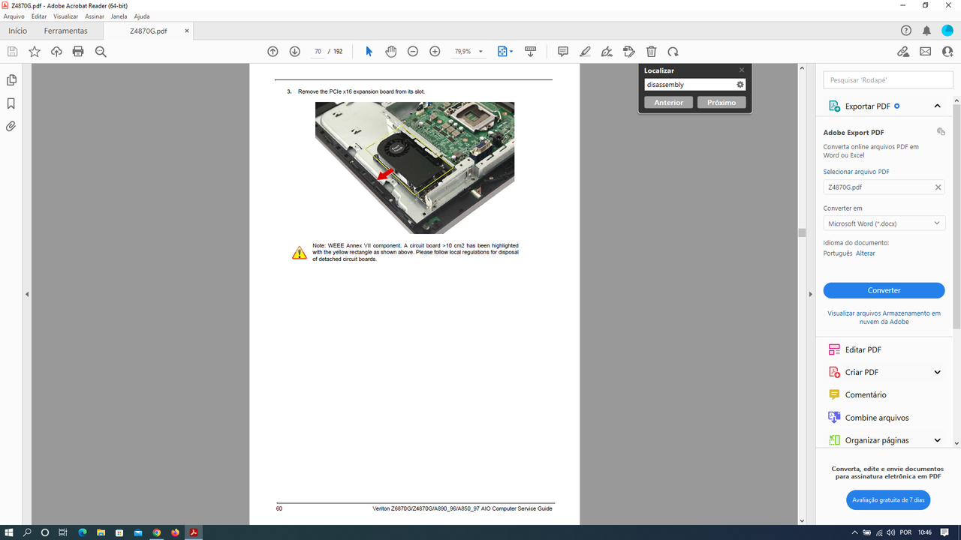Click the Anterior find button

click(668, 102)
